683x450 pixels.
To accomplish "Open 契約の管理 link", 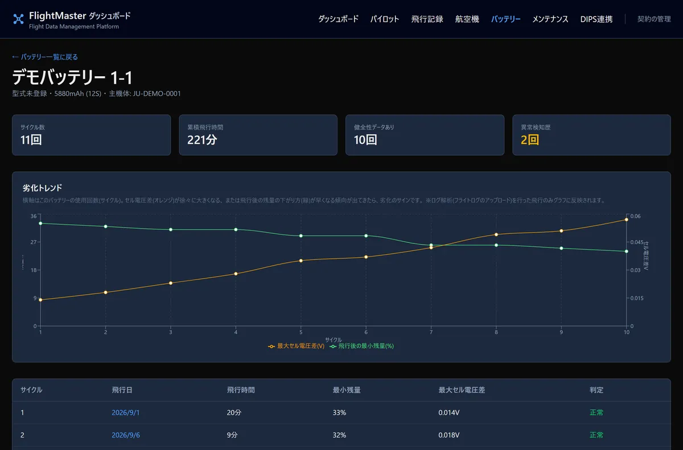I will point(654,19).
